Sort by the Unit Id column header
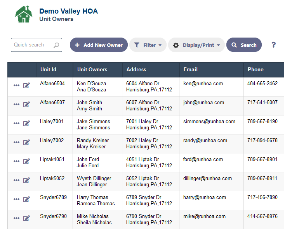The width and height of the screenshot is (292, 237). click(48, 69)
